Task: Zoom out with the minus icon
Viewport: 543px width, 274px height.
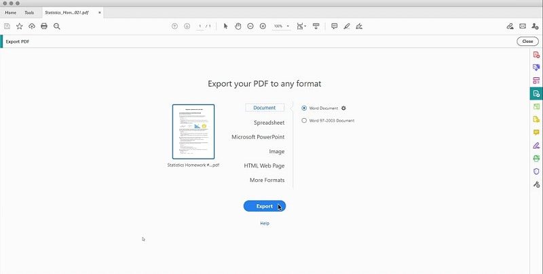Action: click(250, 26)
